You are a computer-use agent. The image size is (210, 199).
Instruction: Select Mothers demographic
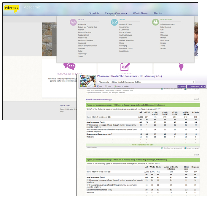[163, 38]
